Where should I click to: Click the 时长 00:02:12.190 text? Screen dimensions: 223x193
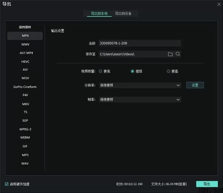pyautogui.click(x=129, y=184)
